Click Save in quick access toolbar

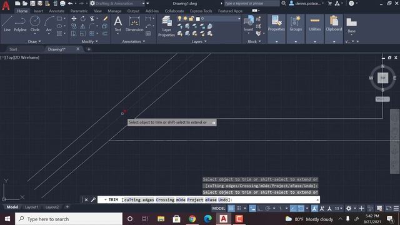point(32,3)
